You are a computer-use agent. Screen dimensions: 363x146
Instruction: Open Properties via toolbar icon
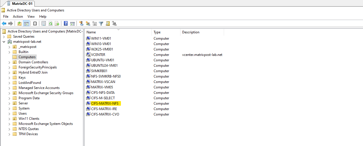coord(44,23)
